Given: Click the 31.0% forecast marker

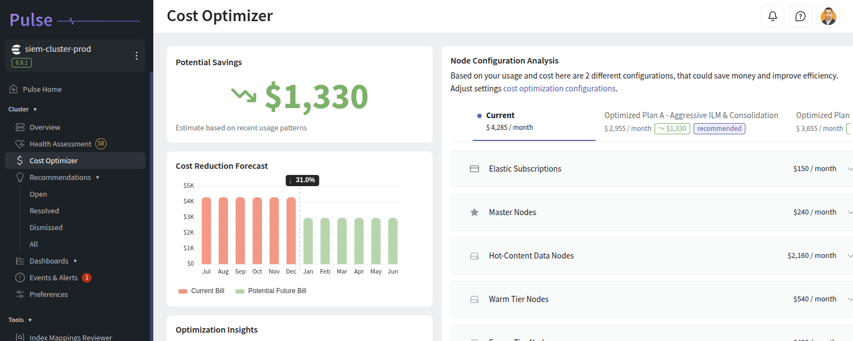Looking at the screenshot, I should click(x=302, y=180).
